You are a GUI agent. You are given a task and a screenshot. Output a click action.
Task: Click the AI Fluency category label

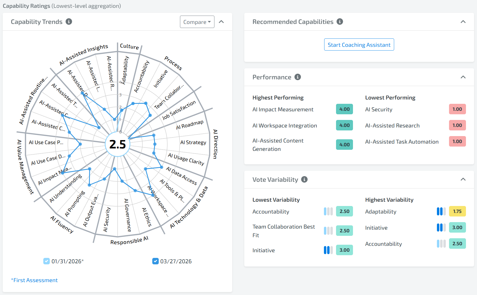(62, 224)
